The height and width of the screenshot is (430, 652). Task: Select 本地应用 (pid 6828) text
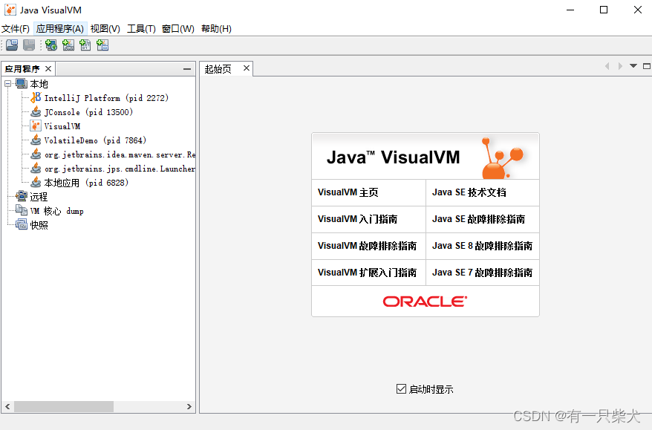click(86, 183)
